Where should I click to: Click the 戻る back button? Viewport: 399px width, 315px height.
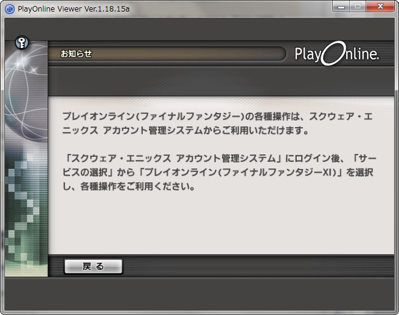94,266
